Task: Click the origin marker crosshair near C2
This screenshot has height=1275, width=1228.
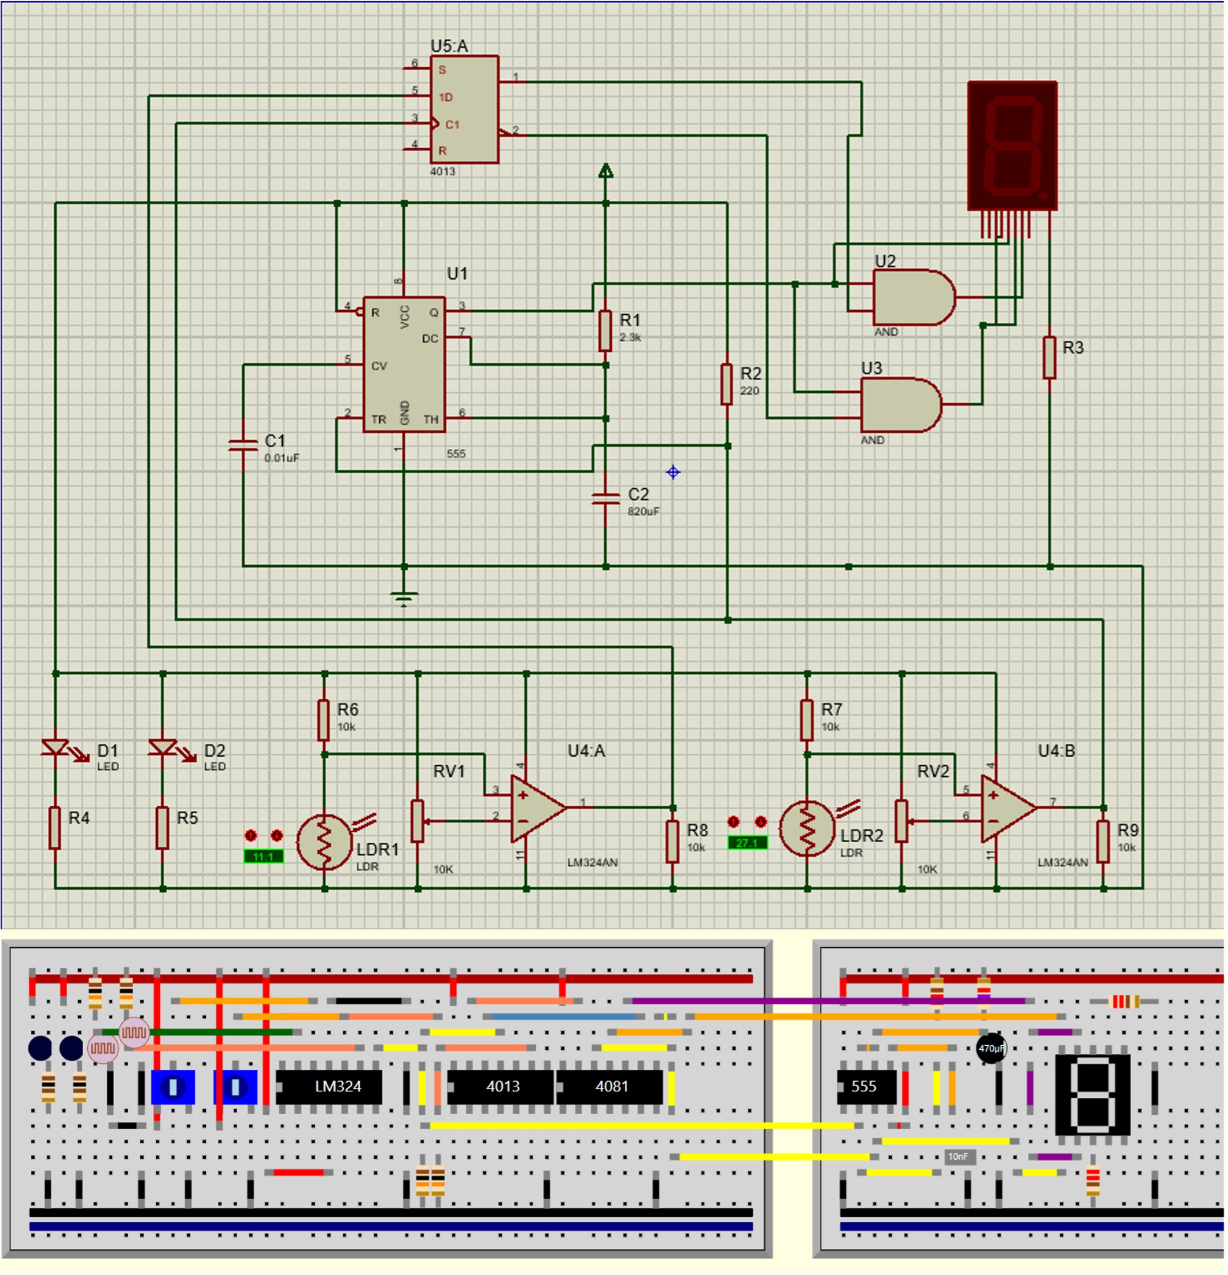Action: click(673, 473)
